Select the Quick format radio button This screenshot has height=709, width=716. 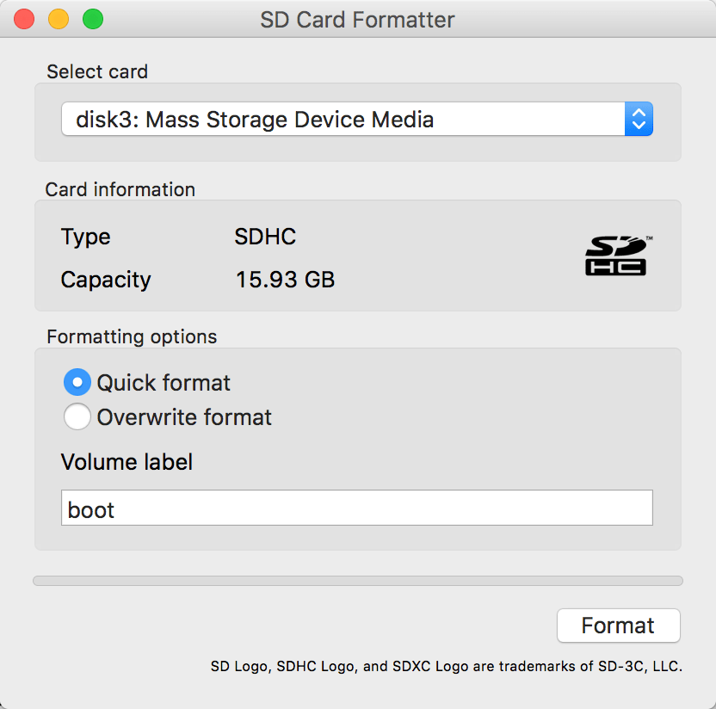[x=77, y=382]
